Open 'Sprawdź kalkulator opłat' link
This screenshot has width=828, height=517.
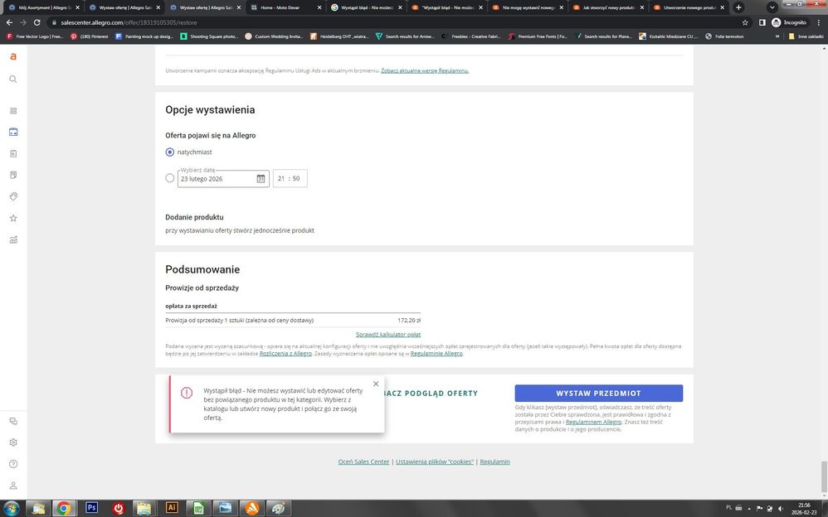387,335
